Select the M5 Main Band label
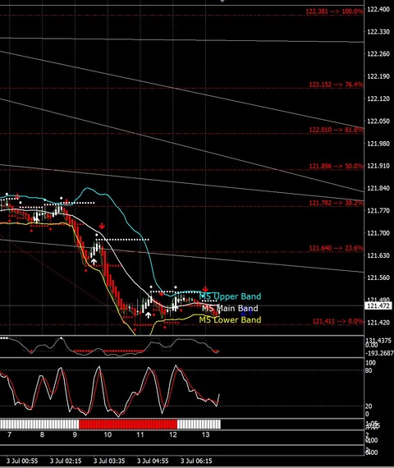Image resolution: width=394 pixels, height=468 pixels. 230,308
